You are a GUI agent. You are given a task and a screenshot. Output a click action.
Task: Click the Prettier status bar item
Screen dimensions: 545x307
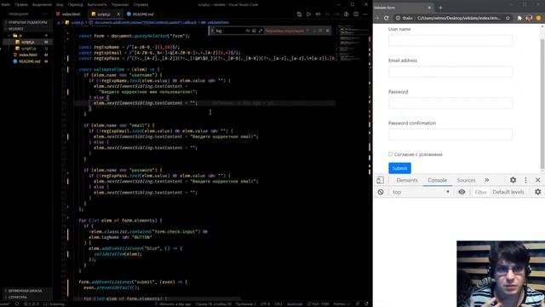pos(341,304)
